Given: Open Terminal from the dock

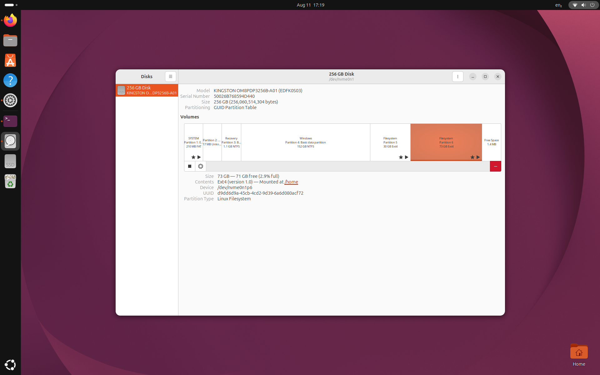Looking at the screenshot, I should point(10,121).
